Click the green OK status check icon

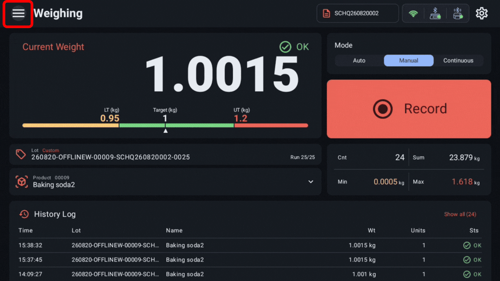pos(286,47)
